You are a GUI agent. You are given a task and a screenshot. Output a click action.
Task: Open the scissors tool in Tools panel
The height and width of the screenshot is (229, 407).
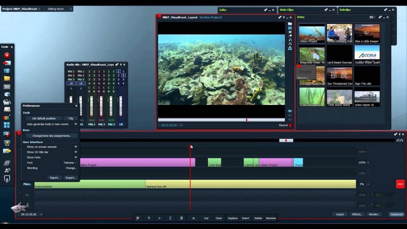[x=7, y=134]
